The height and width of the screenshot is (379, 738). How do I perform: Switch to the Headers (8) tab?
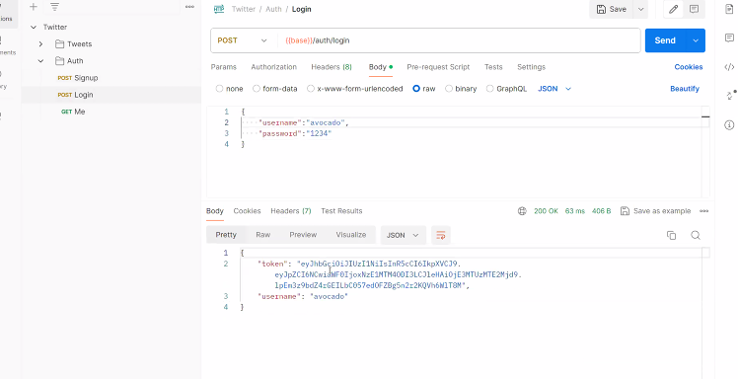332,67
